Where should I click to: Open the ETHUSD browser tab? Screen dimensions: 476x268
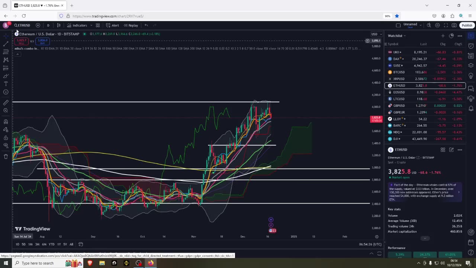coord(38,6)
